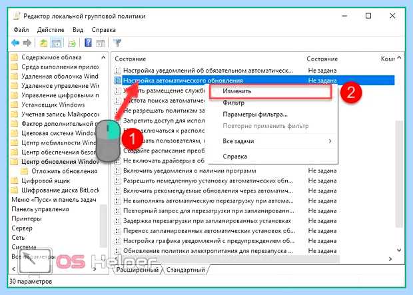This screenshot has height=295, width=413.
Task: Sort by the second Состояние column header
Action: click(x=322, y=59)
